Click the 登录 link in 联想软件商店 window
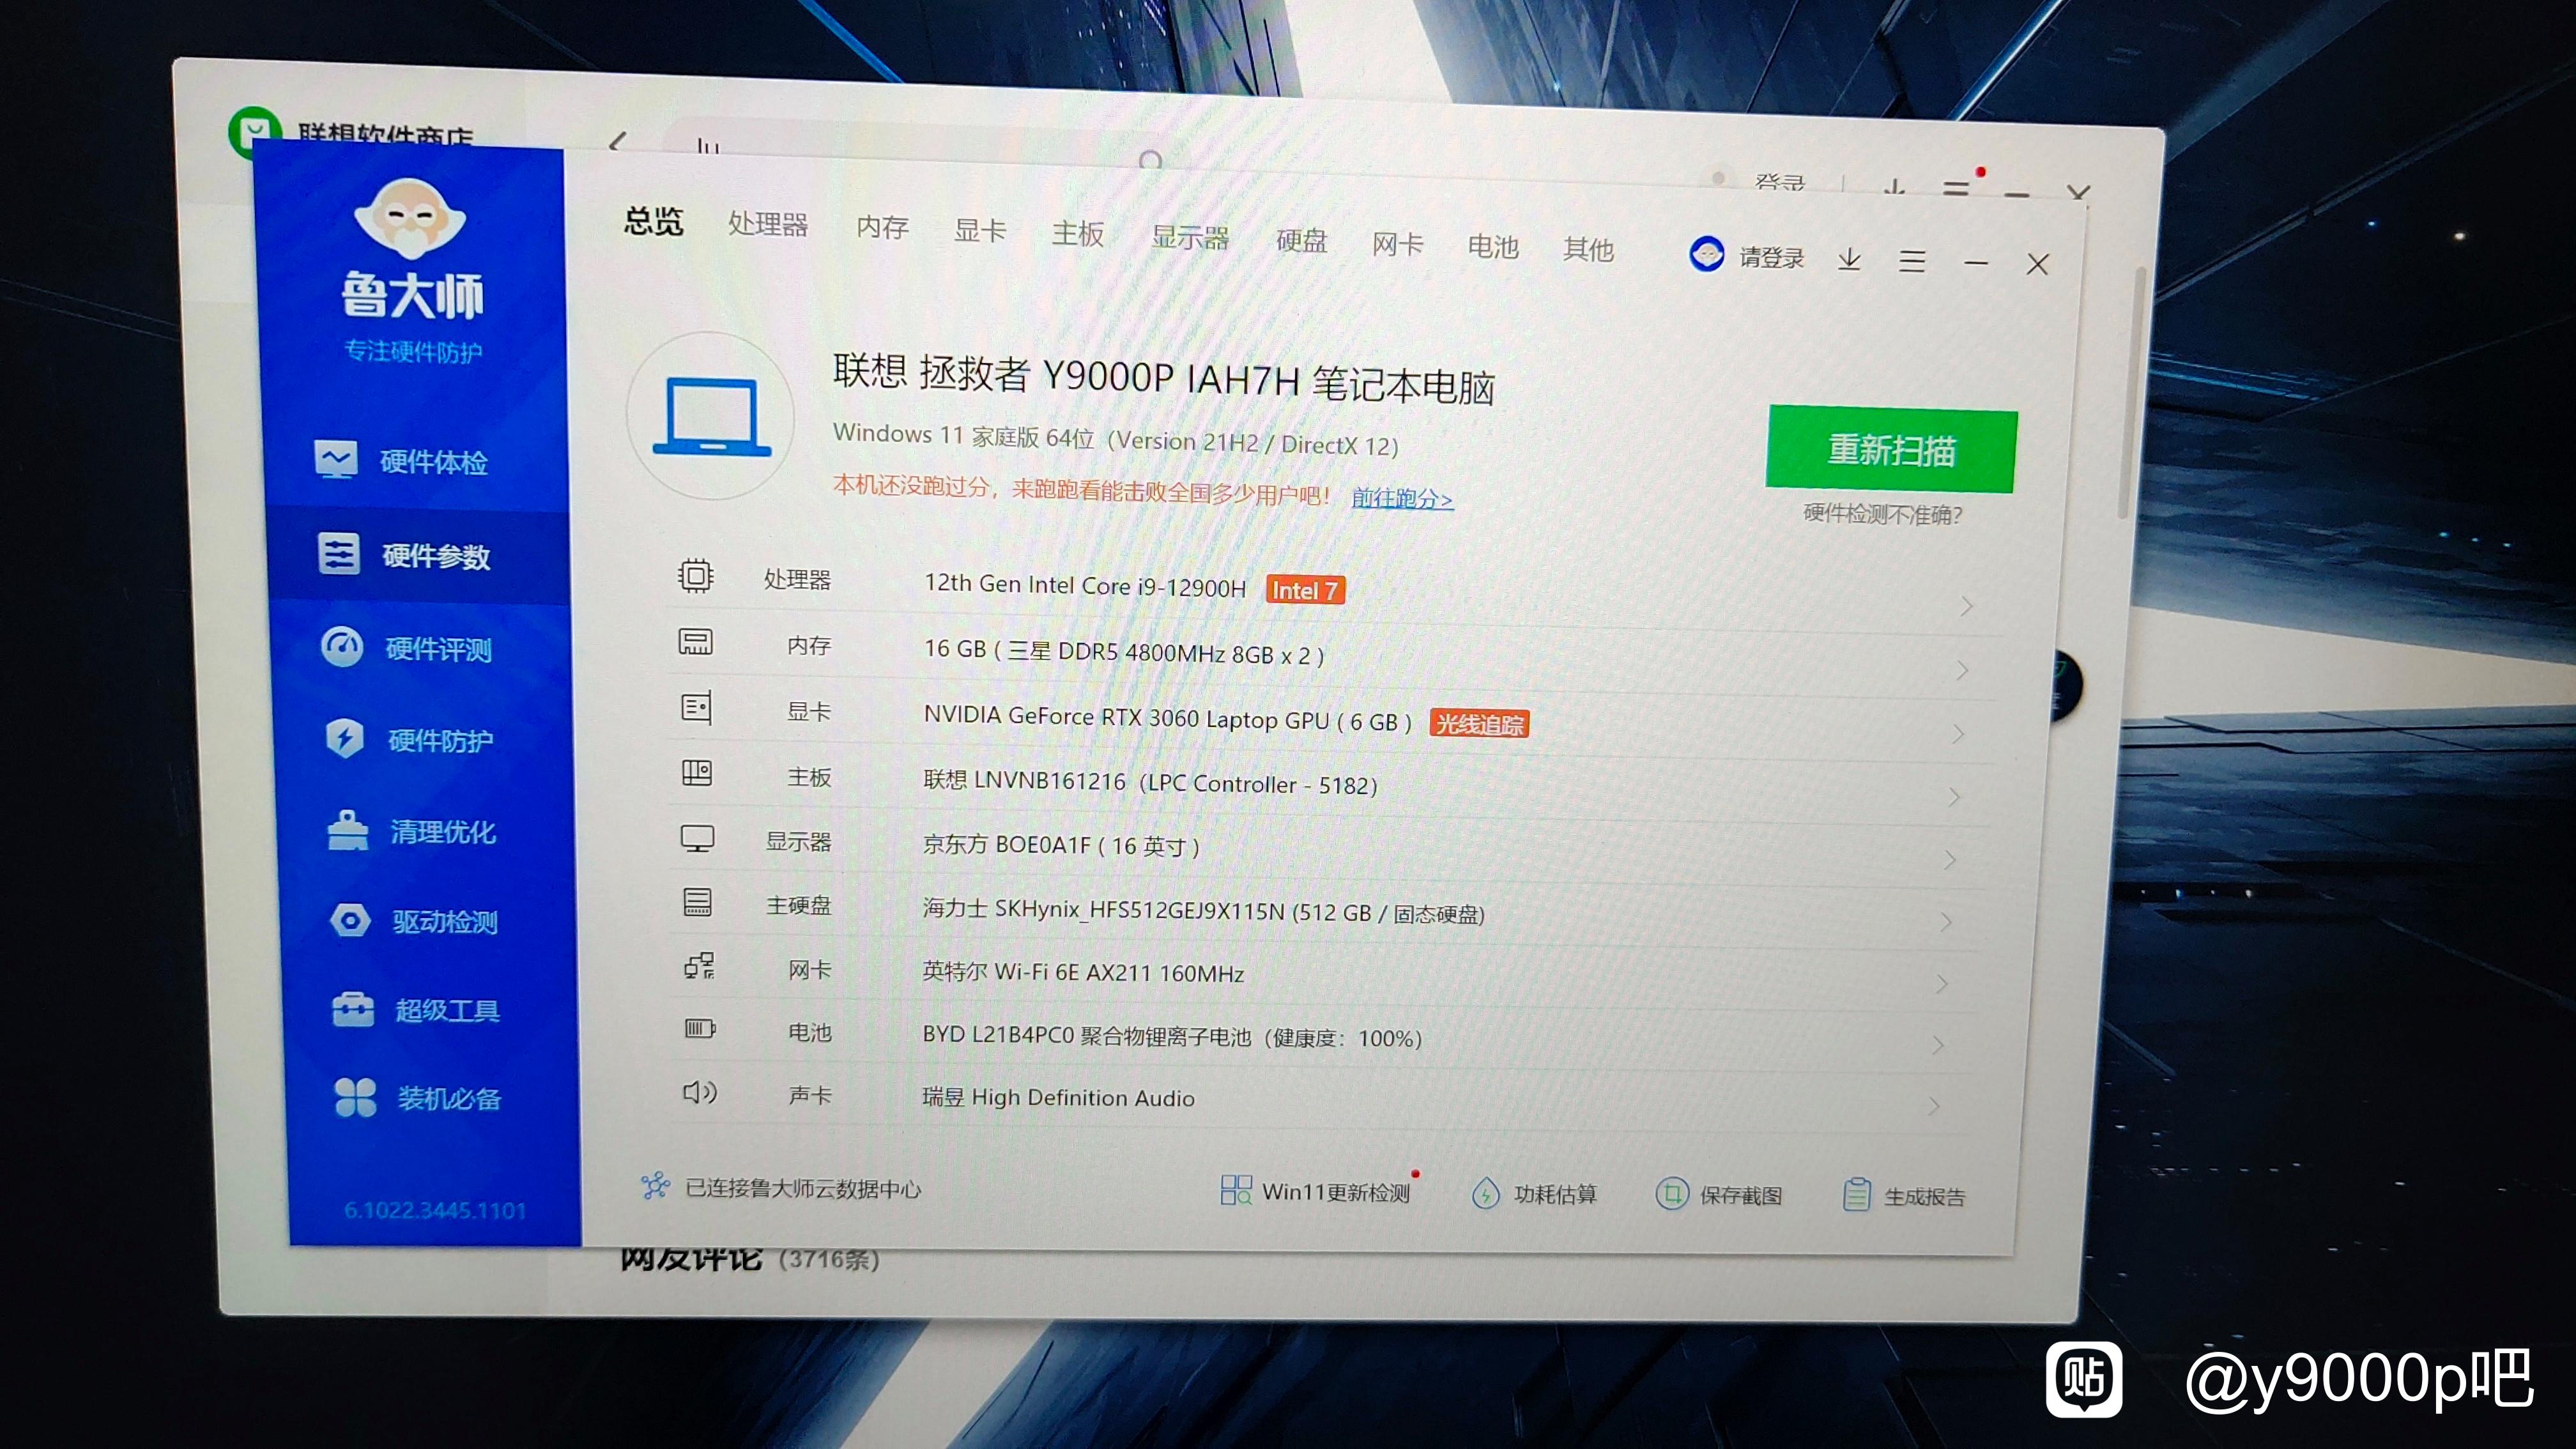Image resolution: width=2576 pixels, height=1449 pixels. coord(1780,183)
